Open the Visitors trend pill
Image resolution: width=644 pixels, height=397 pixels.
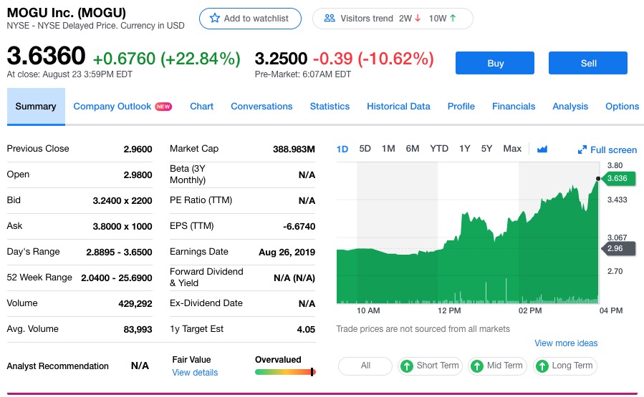393,19
